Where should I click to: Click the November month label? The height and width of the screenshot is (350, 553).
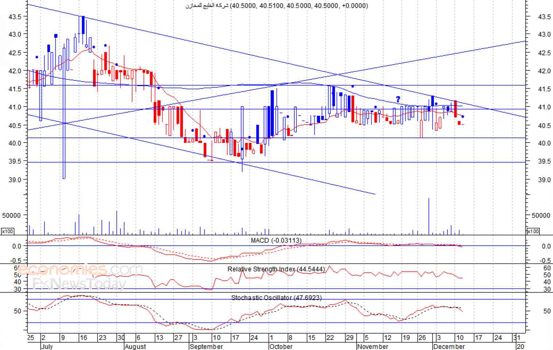point(373,346)
